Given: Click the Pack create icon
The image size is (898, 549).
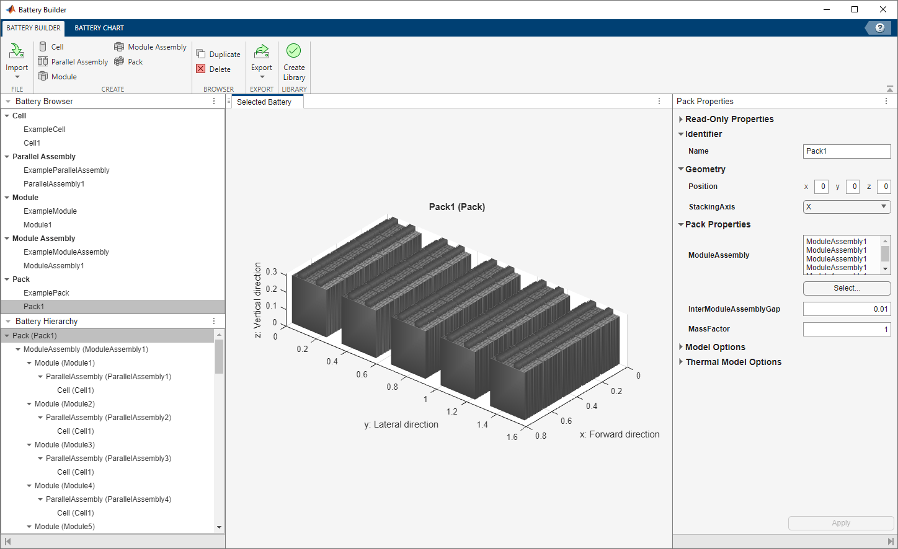Looking at the screenshot, I should coord(119,62).
